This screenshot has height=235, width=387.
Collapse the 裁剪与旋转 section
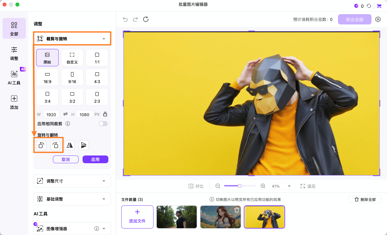tap(104, 38)
